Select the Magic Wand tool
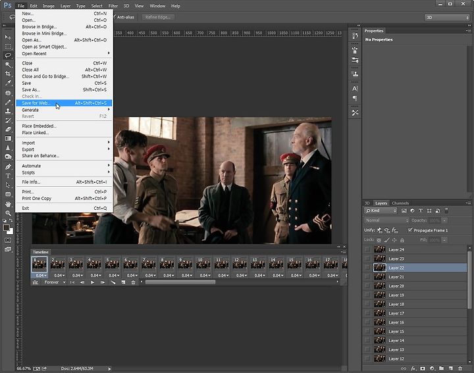 [x=8, y=64]
